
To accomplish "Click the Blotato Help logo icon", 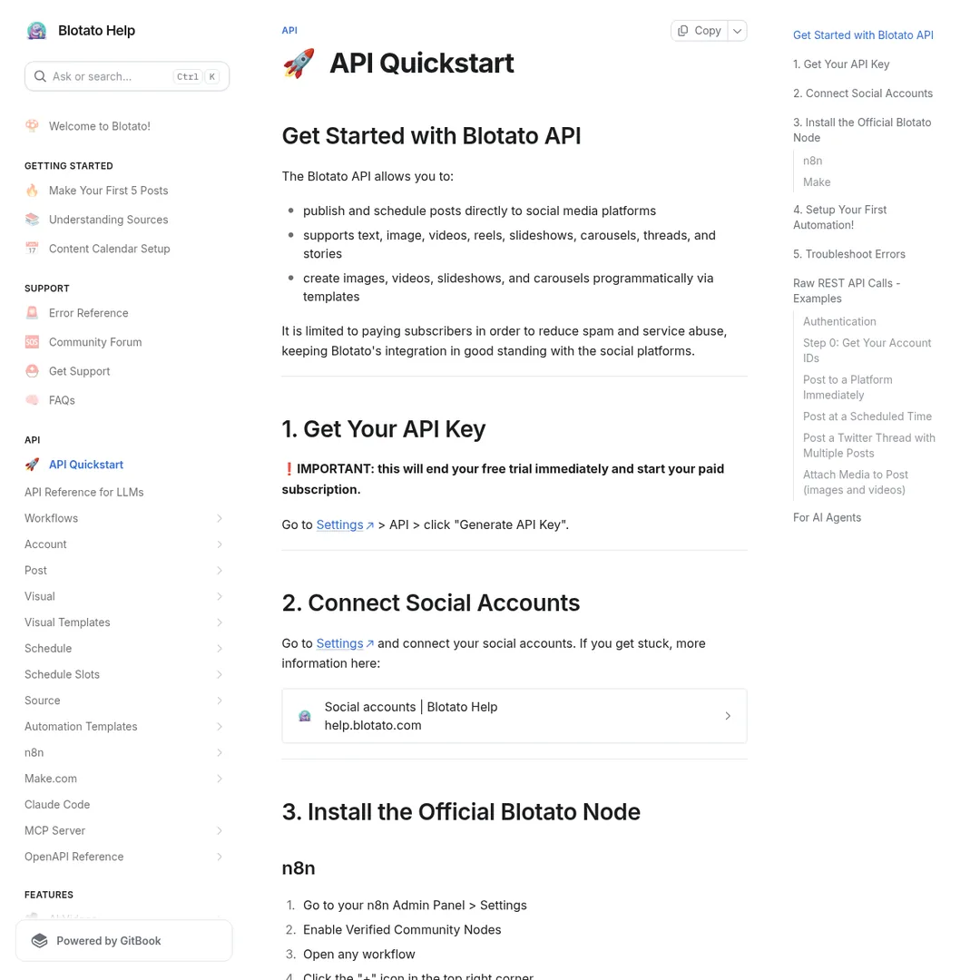I will click(36, 30).
